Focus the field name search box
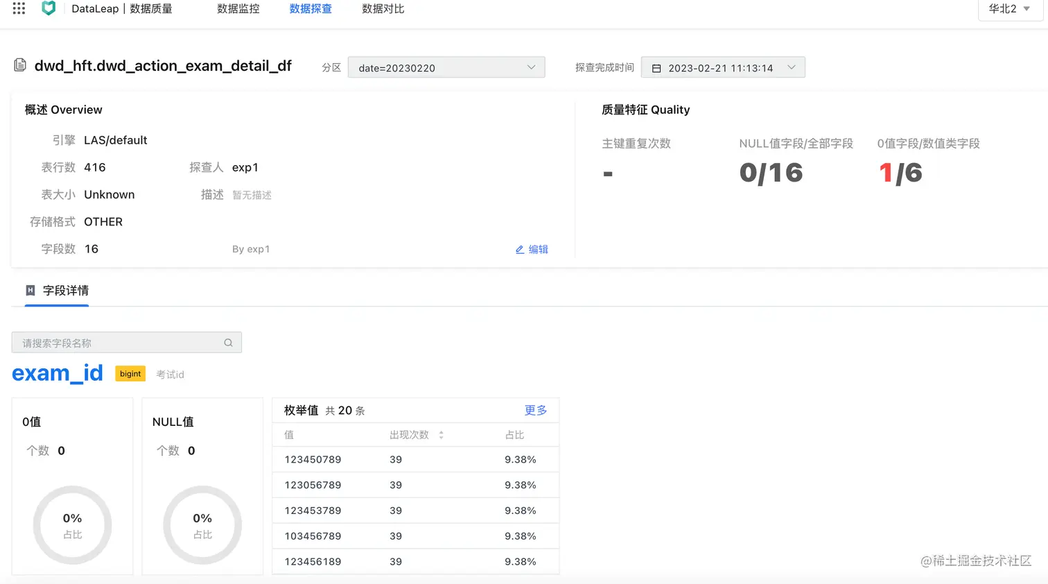This screenshot has height=584, width=1048. pos(127,343)
